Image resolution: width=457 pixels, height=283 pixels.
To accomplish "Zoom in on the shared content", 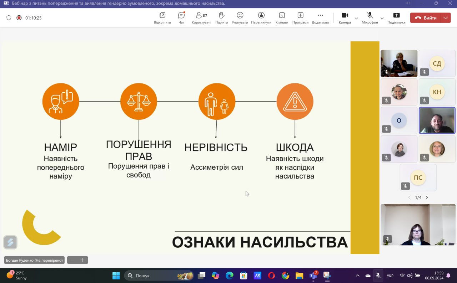I will tap(82, 260).
